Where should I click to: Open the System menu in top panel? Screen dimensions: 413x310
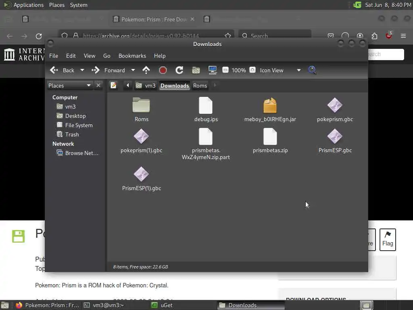pos(79,5)
